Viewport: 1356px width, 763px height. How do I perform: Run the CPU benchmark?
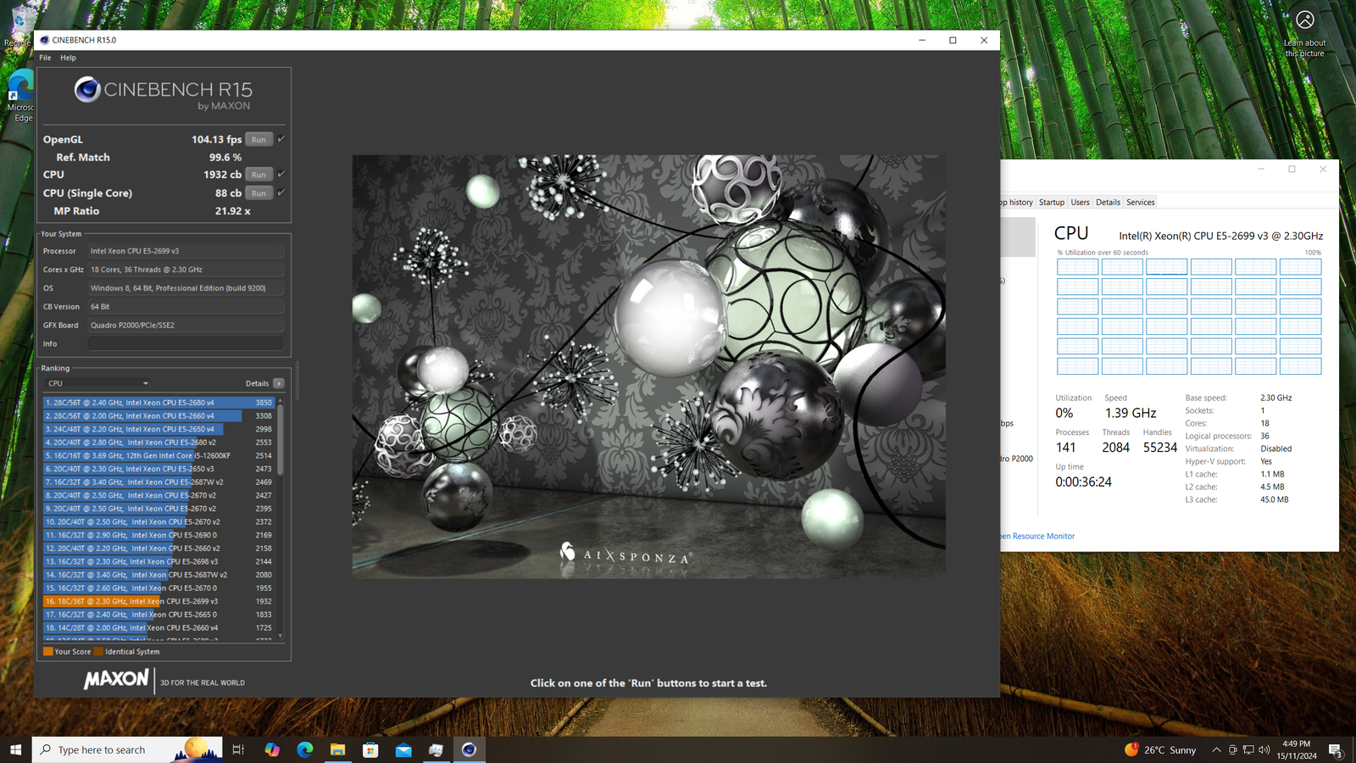pos(258,175)
